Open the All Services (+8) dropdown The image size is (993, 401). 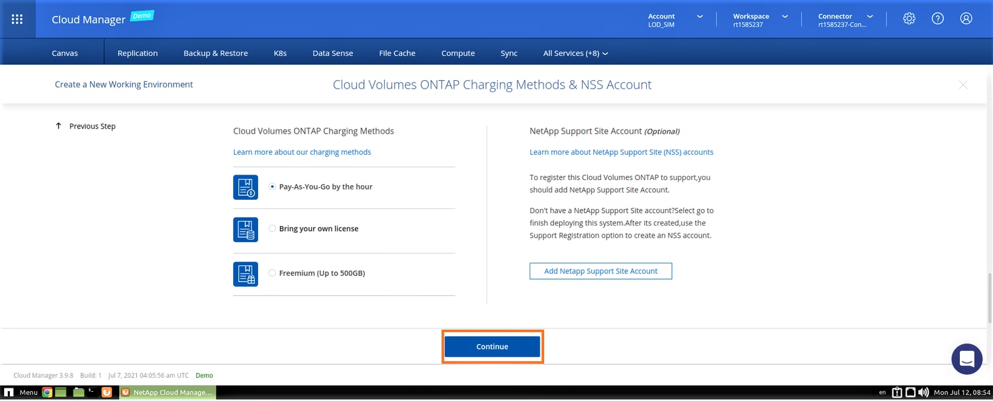(x=575, y=53)
